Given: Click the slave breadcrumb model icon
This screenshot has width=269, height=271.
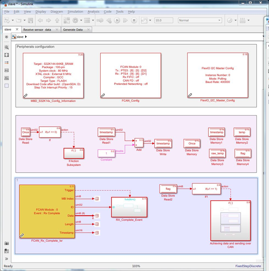Looking at the screenshot, I should click(x=14, y=37).
